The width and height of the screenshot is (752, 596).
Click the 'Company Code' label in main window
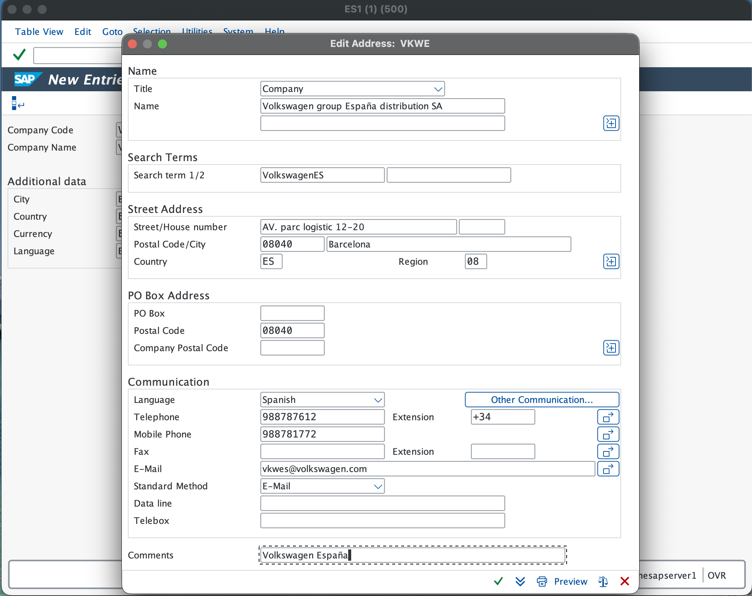point(40,130)
